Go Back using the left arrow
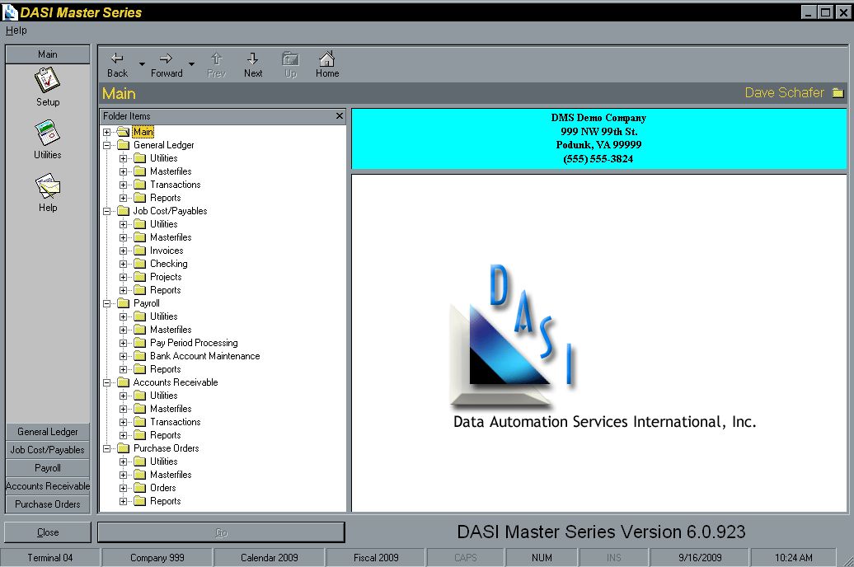This screenshot has width=854, height=567. (117, 59)
